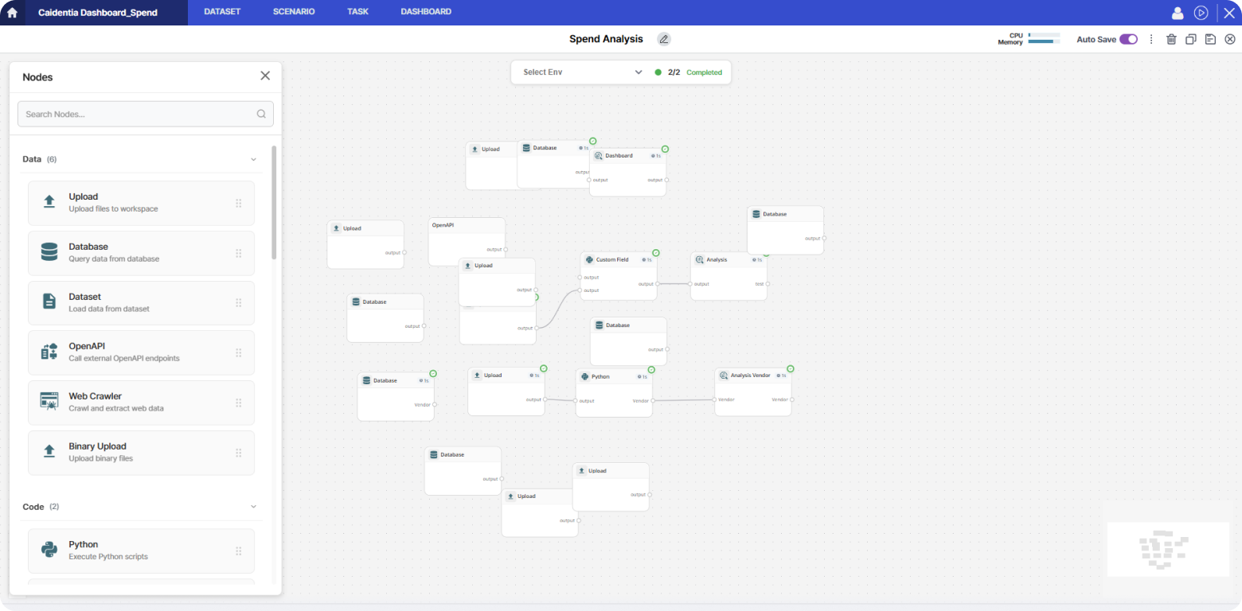Edit Spend Analysis title pencil icon
The width and height of the screenshot is (1242, 611).
[x=664, y=39]
